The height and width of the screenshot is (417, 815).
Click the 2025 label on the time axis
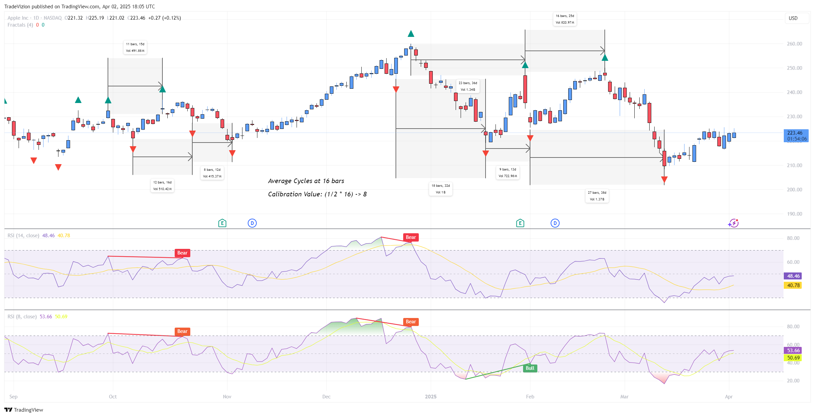point(431,397)
